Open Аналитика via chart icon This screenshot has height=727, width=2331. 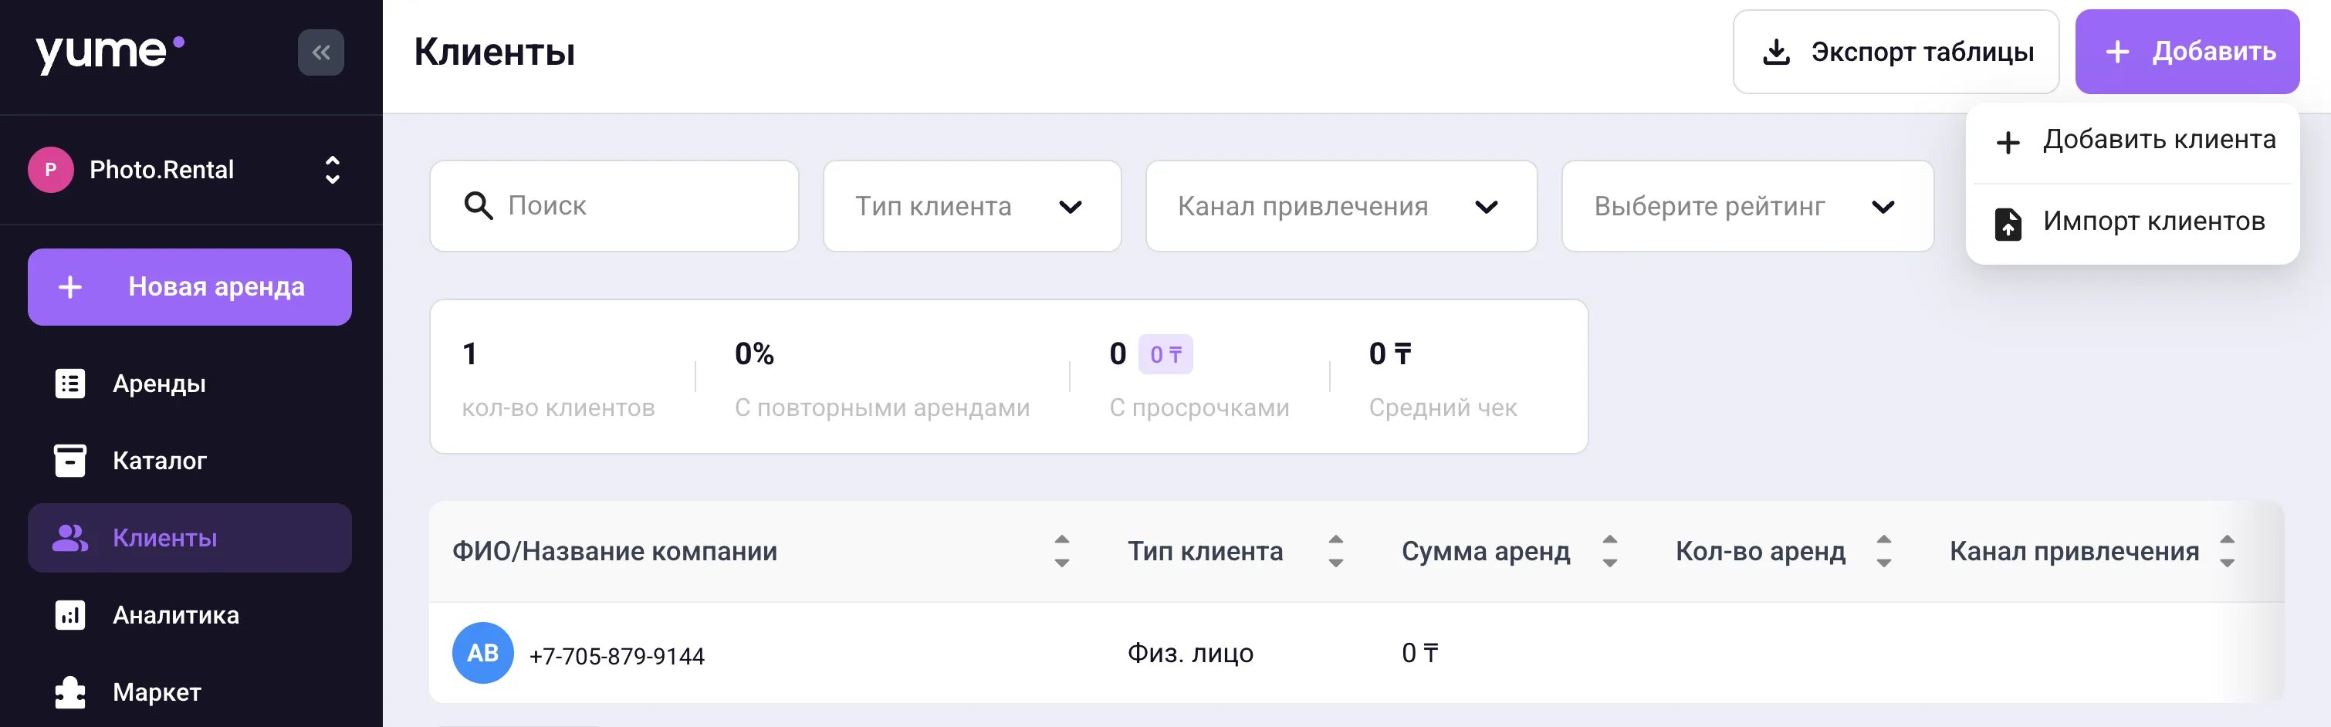(69, 615)
